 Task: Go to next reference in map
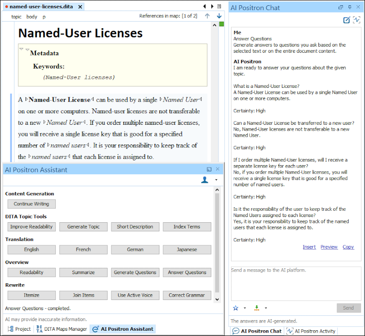point(219,16)
